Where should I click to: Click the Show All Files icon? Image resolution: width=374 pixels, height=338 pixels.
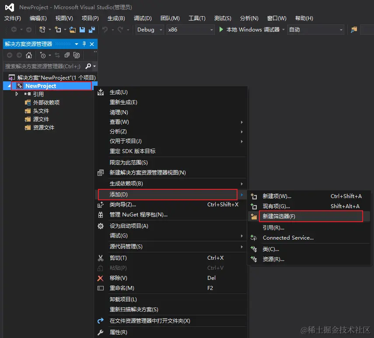[x=77, y=55]
